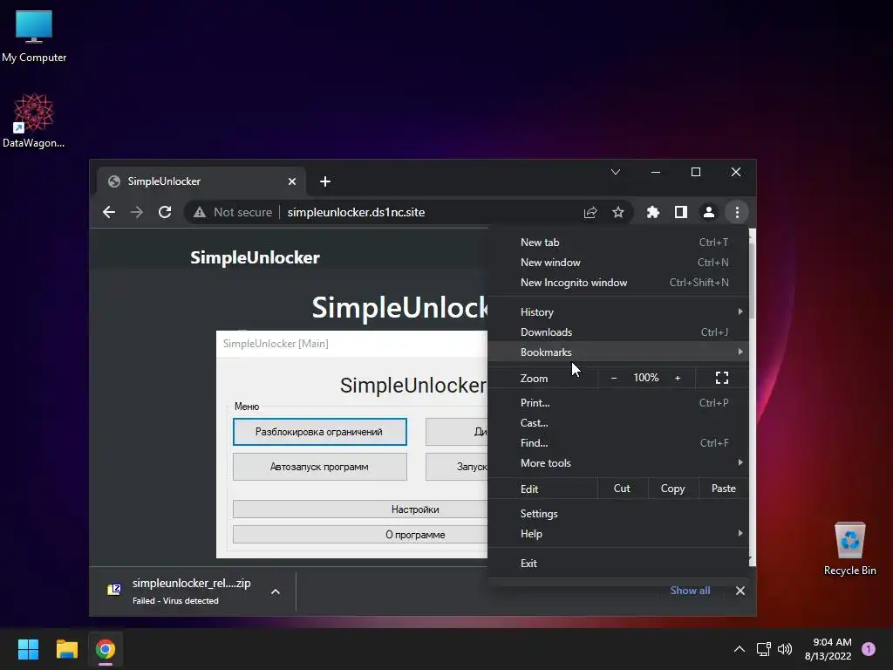Screen dimensions: 893x670
Task: Close the Chrome three-dot menu button
Action: 737,213
